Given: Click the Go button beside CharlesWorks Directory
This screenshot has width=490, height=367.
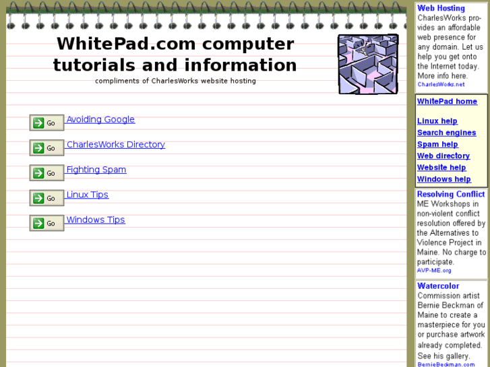Looking at the screenshot, I should click(x=47, y=147).
